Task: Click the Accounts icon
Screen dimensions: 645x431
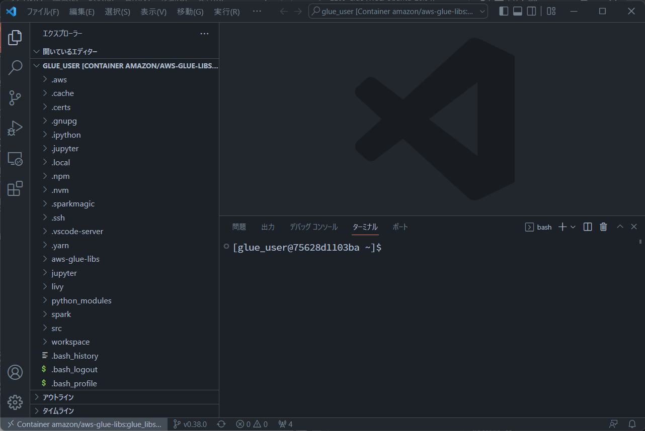Action: click(15, 372)
